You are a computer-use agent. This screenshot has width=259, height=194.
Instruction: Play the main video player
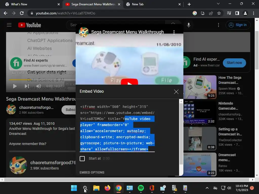point(15,86)
